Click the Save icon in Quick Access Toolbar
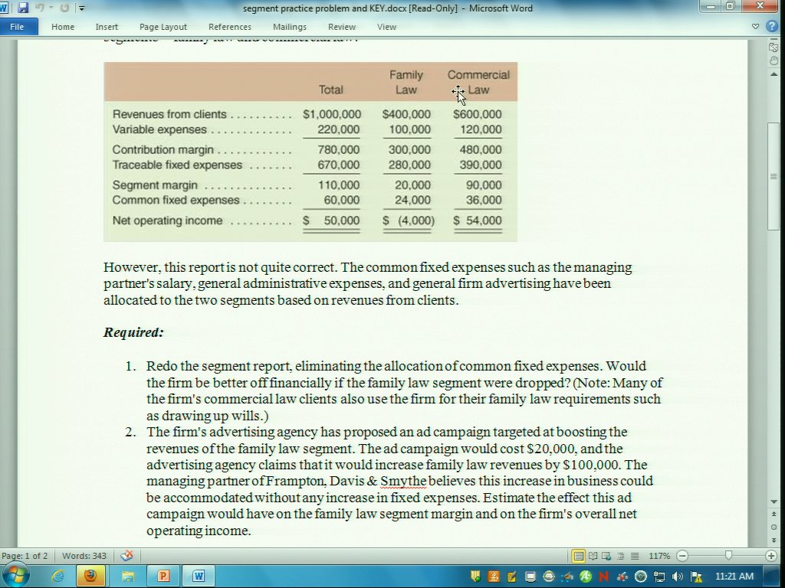 23,8
